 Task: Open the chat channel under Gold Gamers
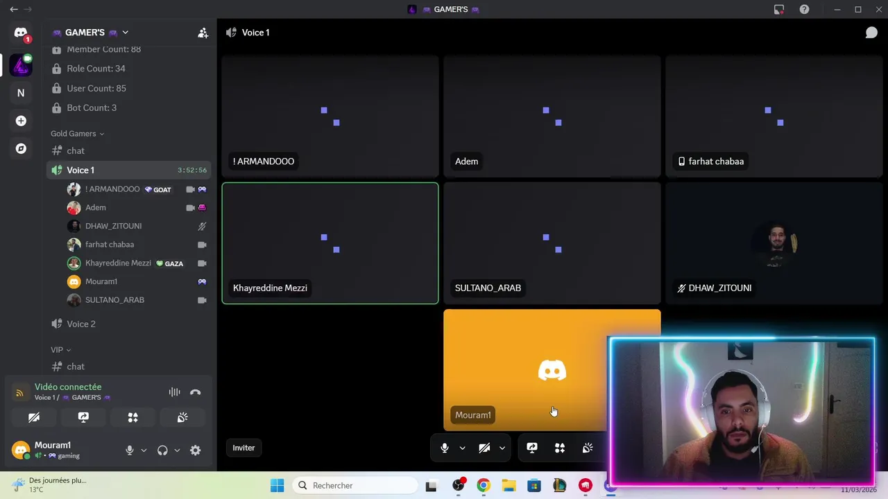(129, 150)
